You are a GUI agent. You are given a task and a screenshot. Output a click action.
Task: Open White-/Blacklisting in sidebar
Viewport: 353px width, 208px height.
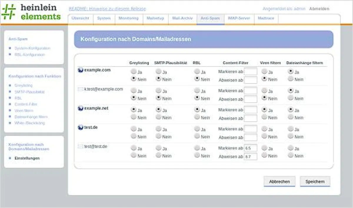pos(30,123)
